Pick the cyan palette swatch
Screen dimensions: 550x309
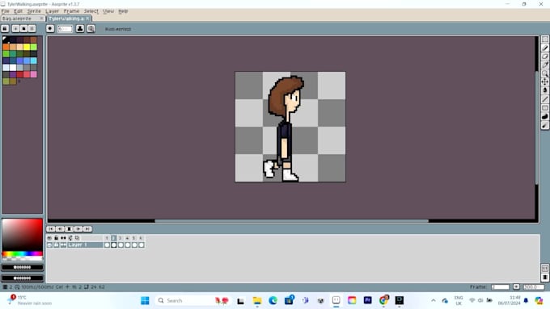pos(34,61)
